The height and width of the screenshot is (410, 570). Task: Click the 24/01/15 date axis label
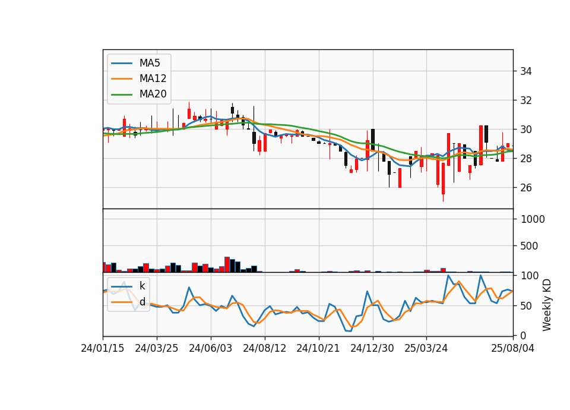103,348
